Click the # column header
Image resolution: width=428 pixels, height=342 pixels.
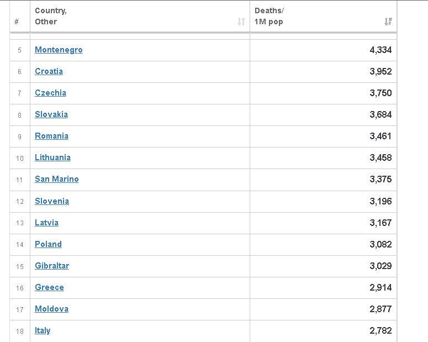(17, 22)
